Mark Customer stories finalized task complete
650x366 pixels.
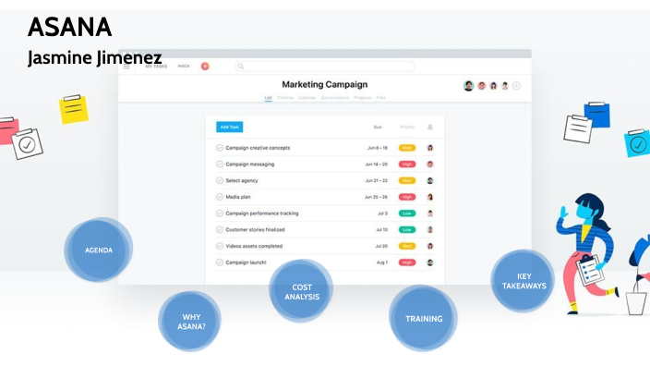(220, 229)
